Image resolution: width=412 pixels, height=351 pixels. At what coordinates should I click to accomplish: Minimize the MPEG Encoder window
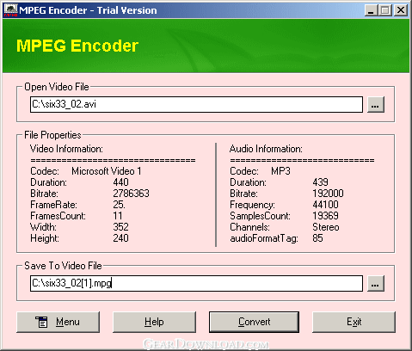(372, 10)
